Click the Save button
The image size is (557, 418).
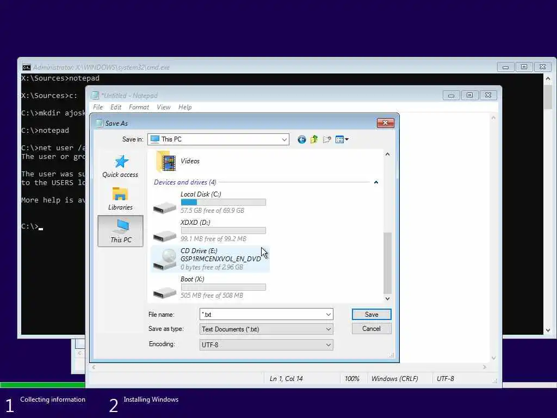tap(372, 314)
